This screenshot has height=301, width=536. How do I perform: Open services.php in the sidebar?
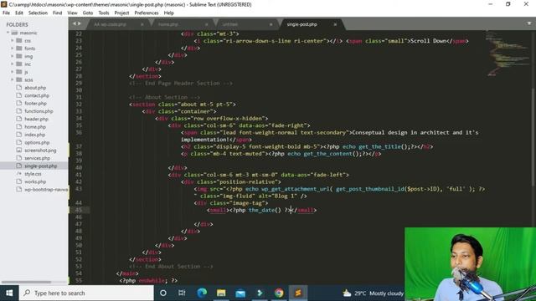pyautogui.click(x=37, y=158)
